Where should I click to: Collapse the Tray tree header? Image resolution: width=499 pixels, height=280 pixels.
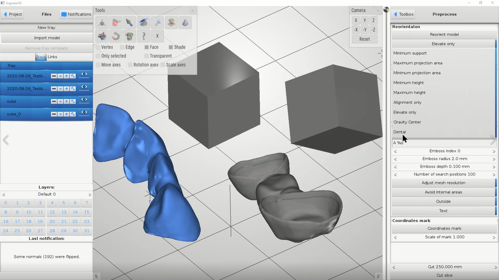click(4, 66)
